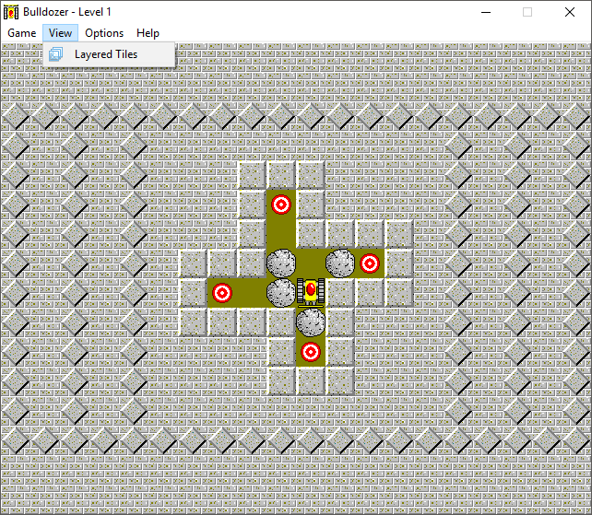Open the Game menu

[x=21, y=33]
